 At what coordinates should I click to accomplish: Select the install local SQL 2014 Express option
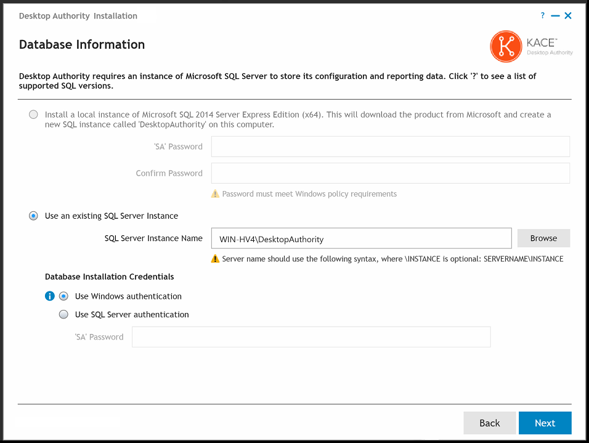33,115
